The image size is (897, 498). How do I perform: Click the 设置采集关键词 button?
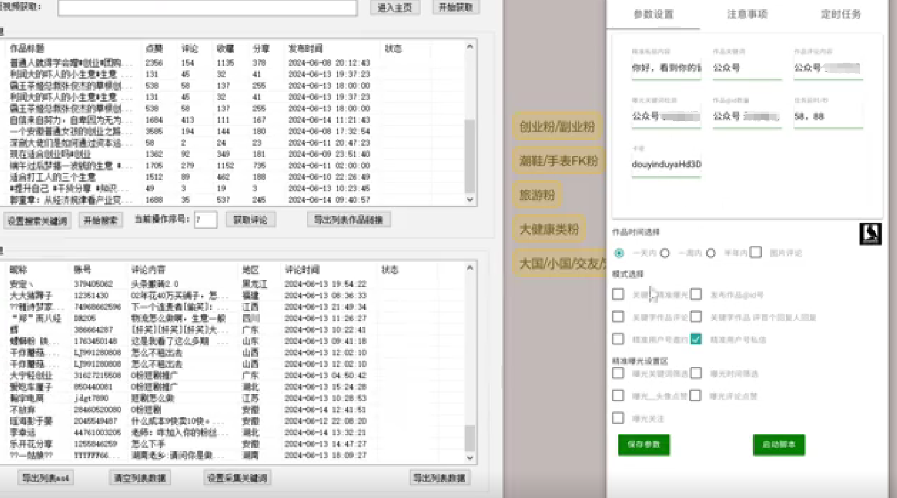237,478
